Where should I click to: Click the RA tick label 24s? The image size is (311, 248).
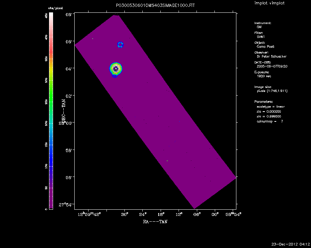click(x=142, y=214)
